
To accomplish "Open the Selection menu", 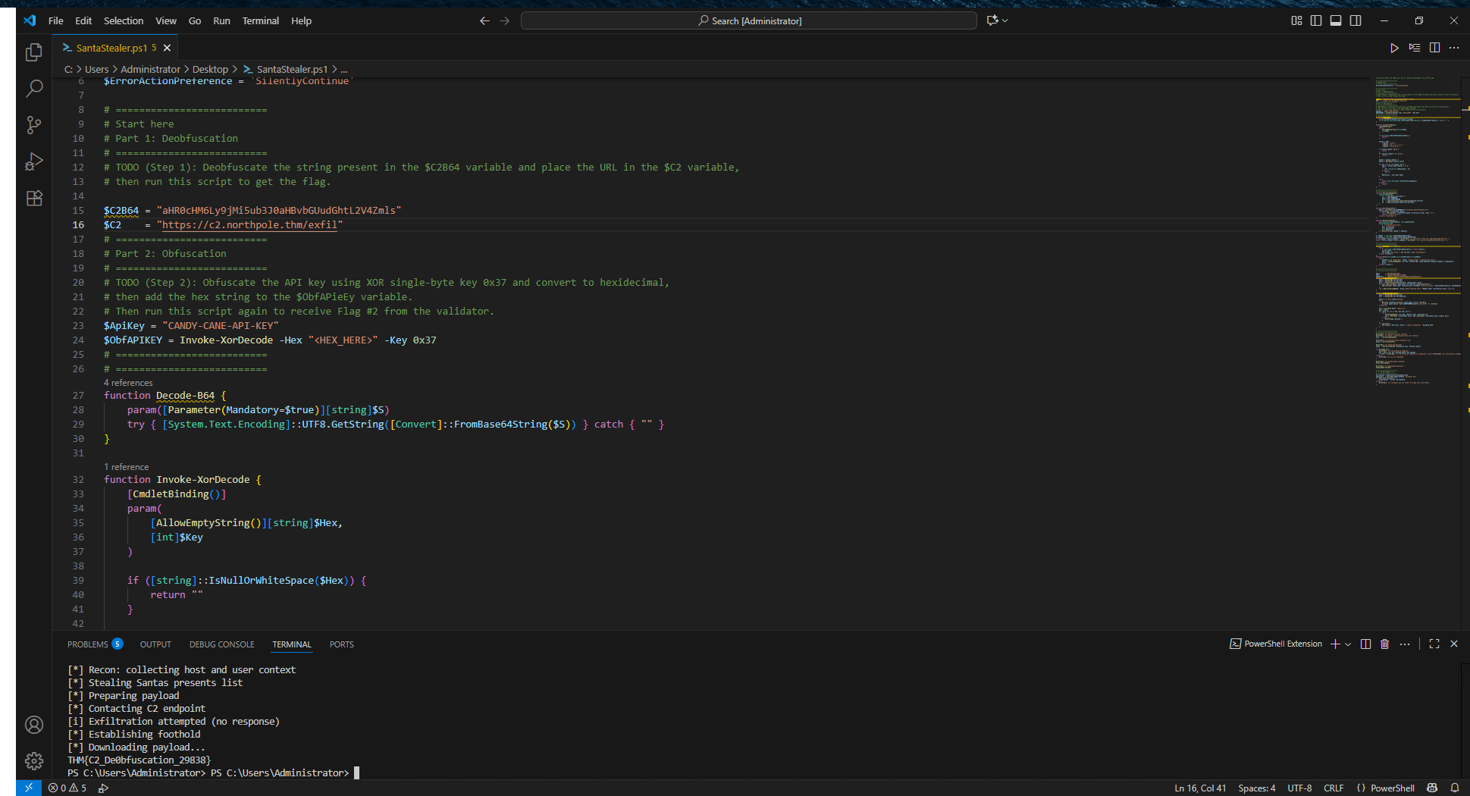I will (124, 20).
